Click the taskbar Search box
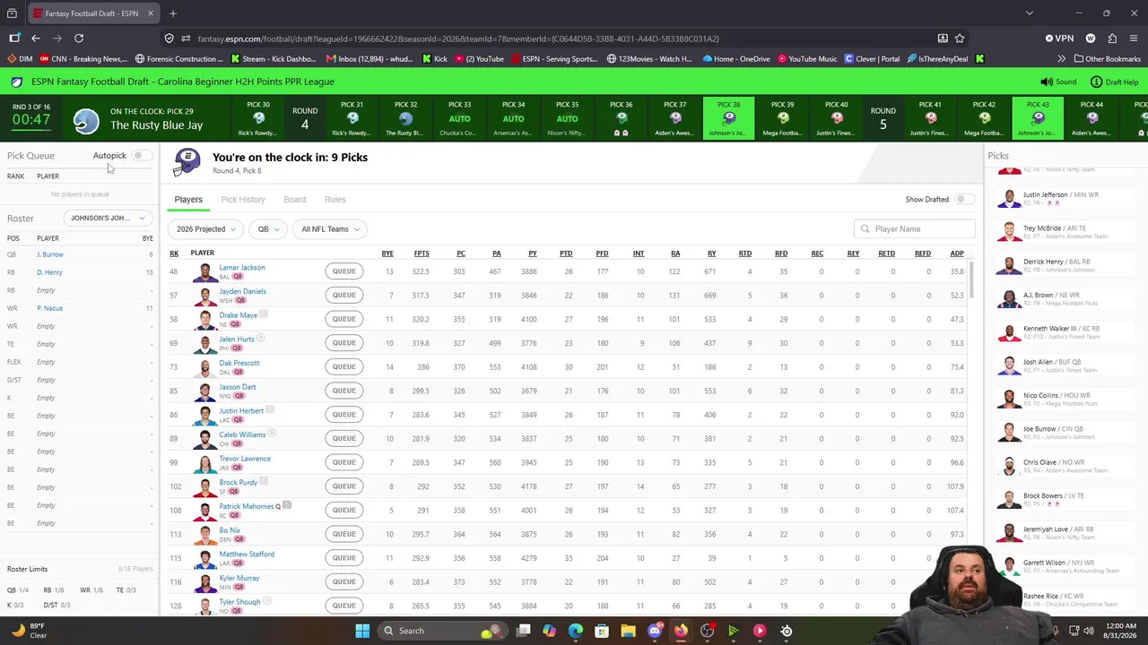This screenshot has height=645, width=1148. (442, 631)
